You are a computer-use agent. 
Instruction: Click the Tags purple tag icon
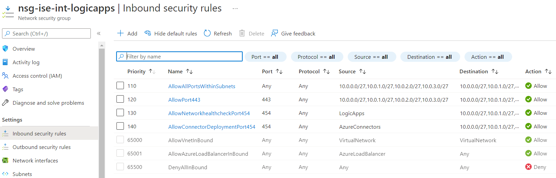(x=5, y=89)
